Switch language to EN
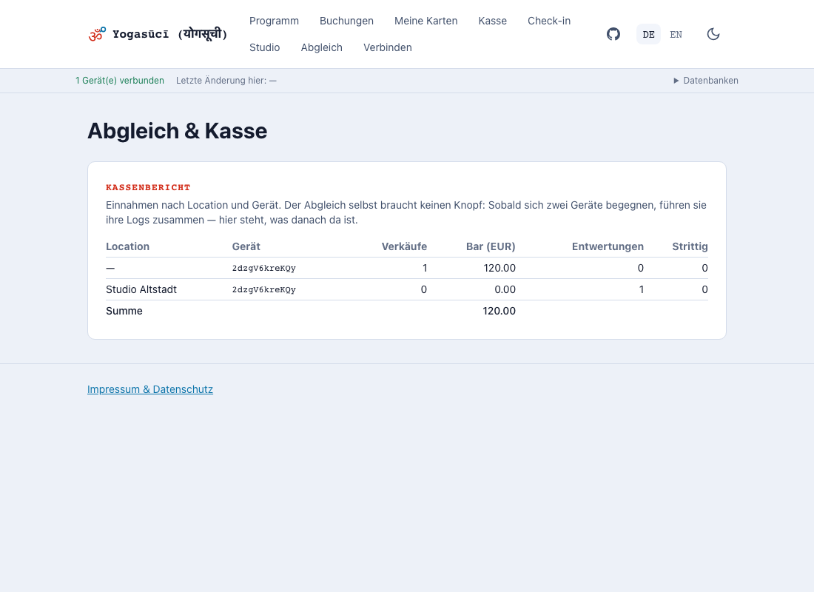Screen dimensions: 814x592 tap(676, 34)
